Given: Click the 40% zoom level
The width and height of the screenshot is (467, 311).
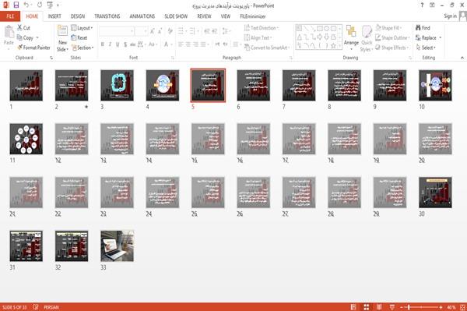Looking at the screenshot, I should point(451,307).
